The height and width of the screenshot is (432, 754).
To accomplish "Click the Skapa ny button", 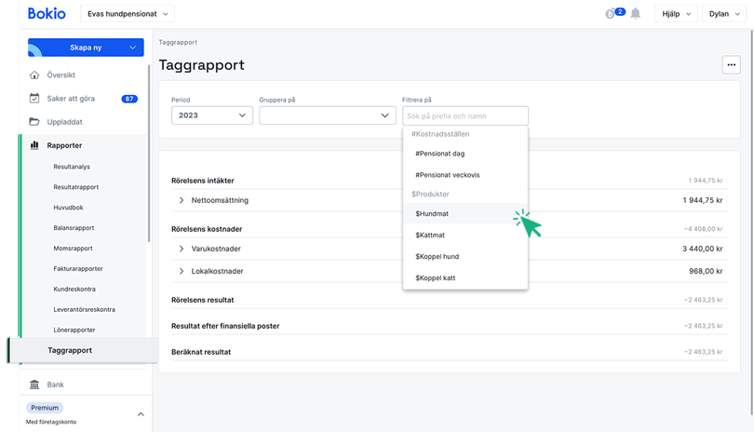I will coord(86,47).
